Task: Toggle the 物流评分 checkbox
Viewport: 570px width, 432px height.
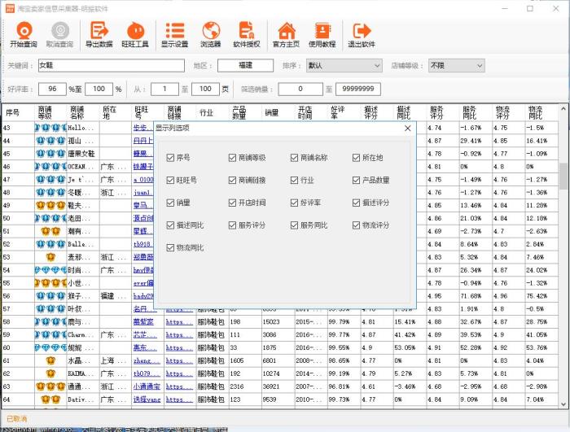Action: click(x=357, y=225)
